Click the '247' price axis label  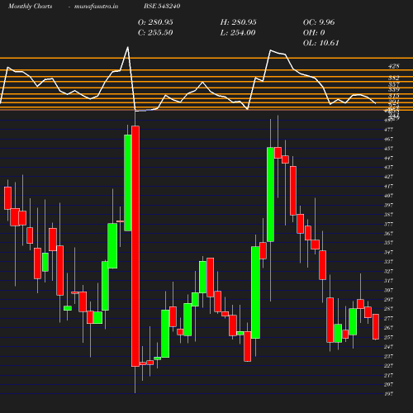click(388, 347)
